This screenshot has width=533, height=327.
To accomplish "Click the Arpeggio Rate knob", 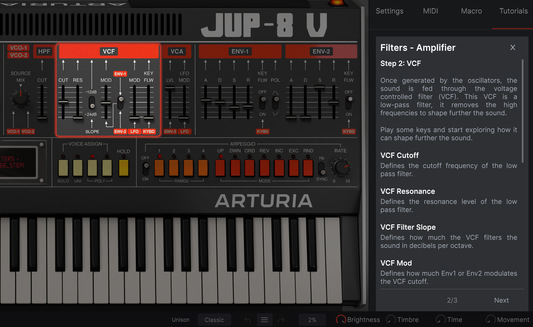I will 341,167.
